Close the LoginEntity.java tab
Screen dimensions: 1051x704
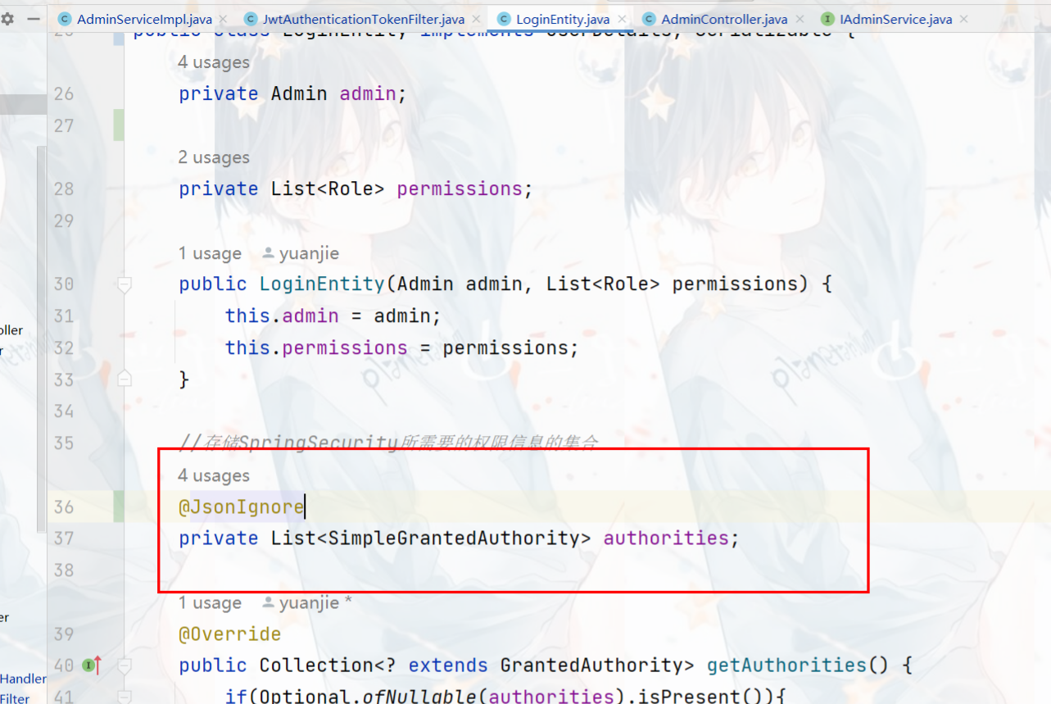pos(621,19)
